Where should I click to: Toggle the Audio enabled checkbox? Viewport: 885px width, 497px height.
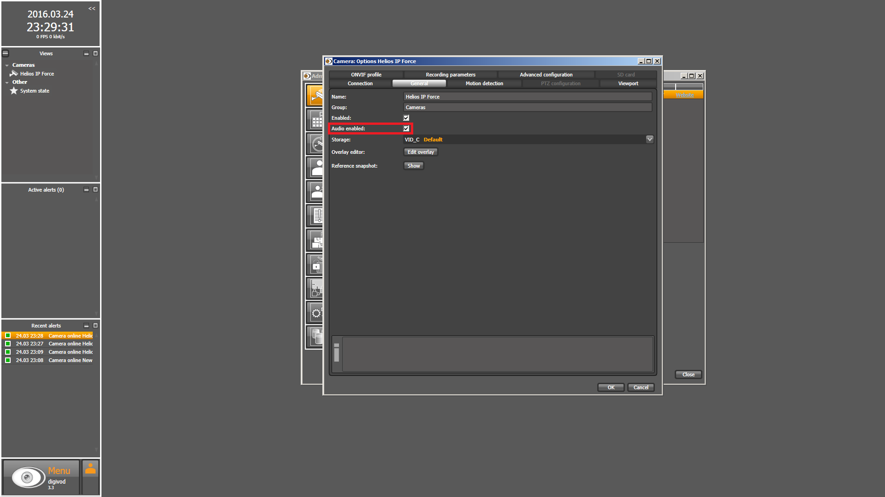click(406, 129)
